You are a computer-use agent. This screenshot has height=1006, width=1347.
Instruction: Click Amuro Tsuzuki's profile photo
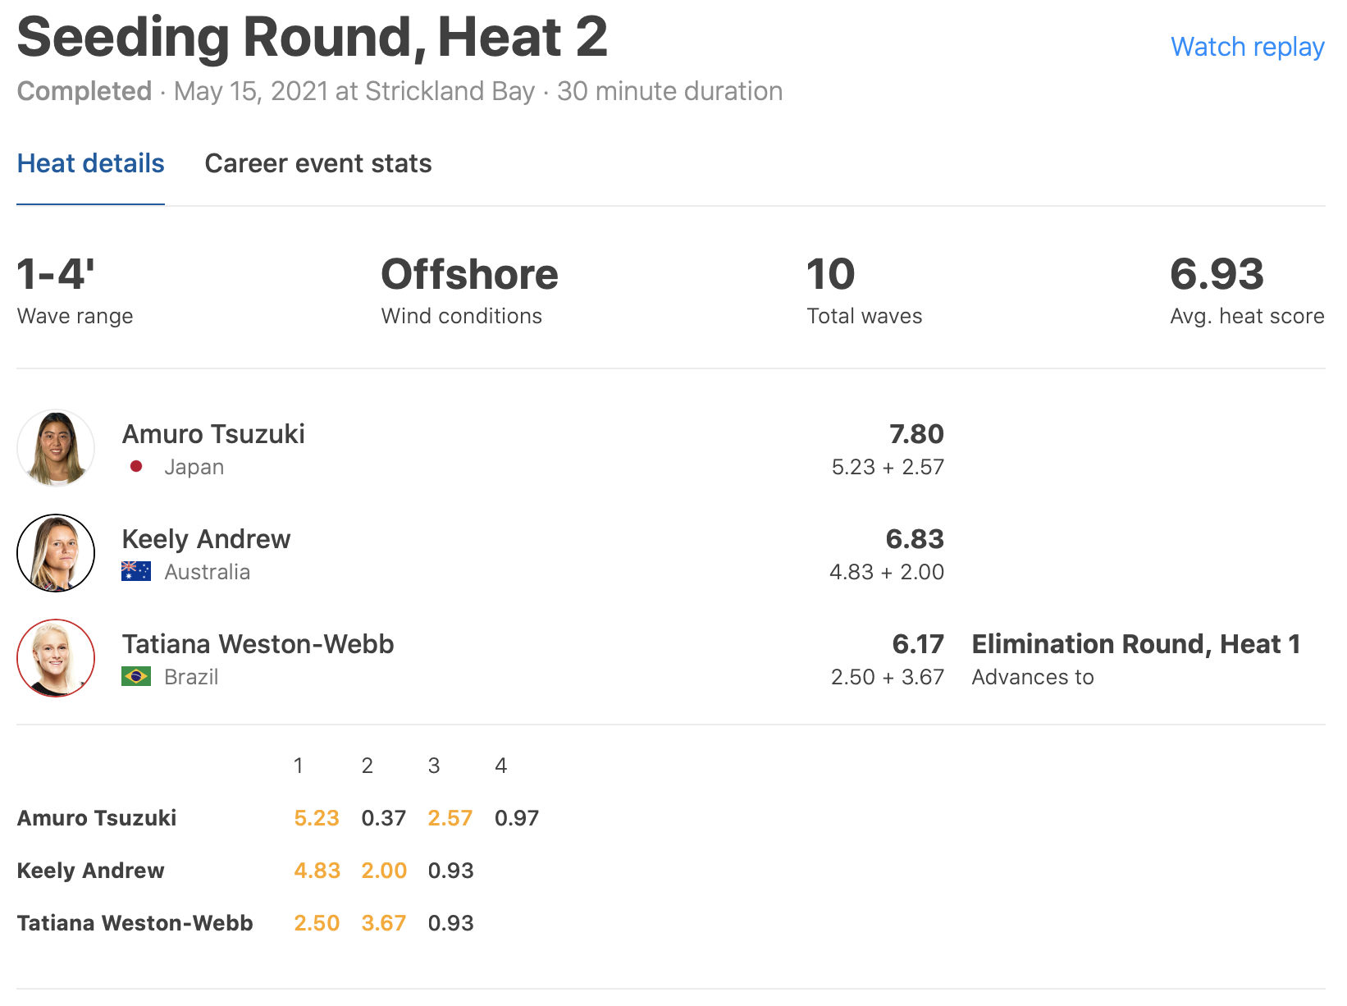pyautogui.click(x=56, y=448)
